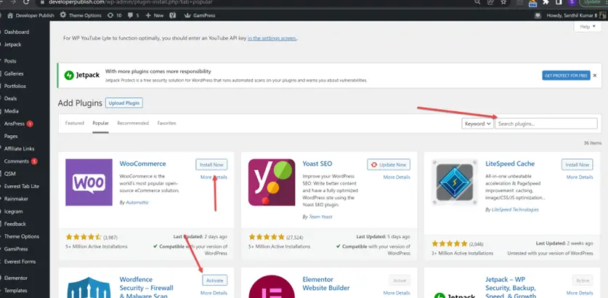Open the LiteSpeed Technologies author link
The width and height of the screenshot is (608, 298).
pyautogui.click(x=515, y=209)
